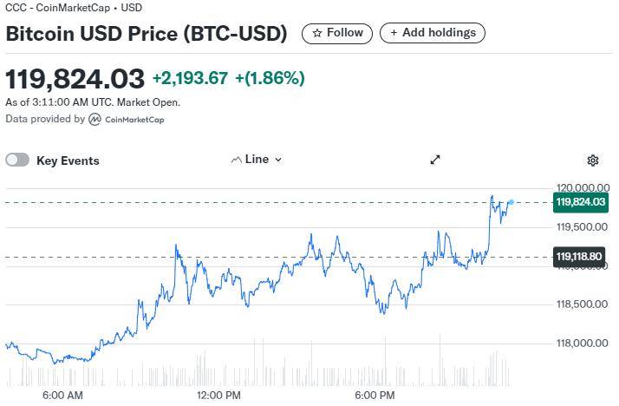Open the CoinMarketCap data provider link
Screen dimensions: 619x406
pyautogui.click(x=134, y=120)
